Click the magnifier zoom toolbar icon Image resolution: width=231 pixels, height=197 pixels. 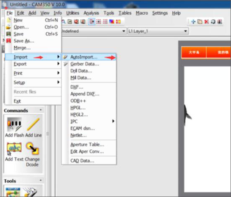click(x=63, y=22)
